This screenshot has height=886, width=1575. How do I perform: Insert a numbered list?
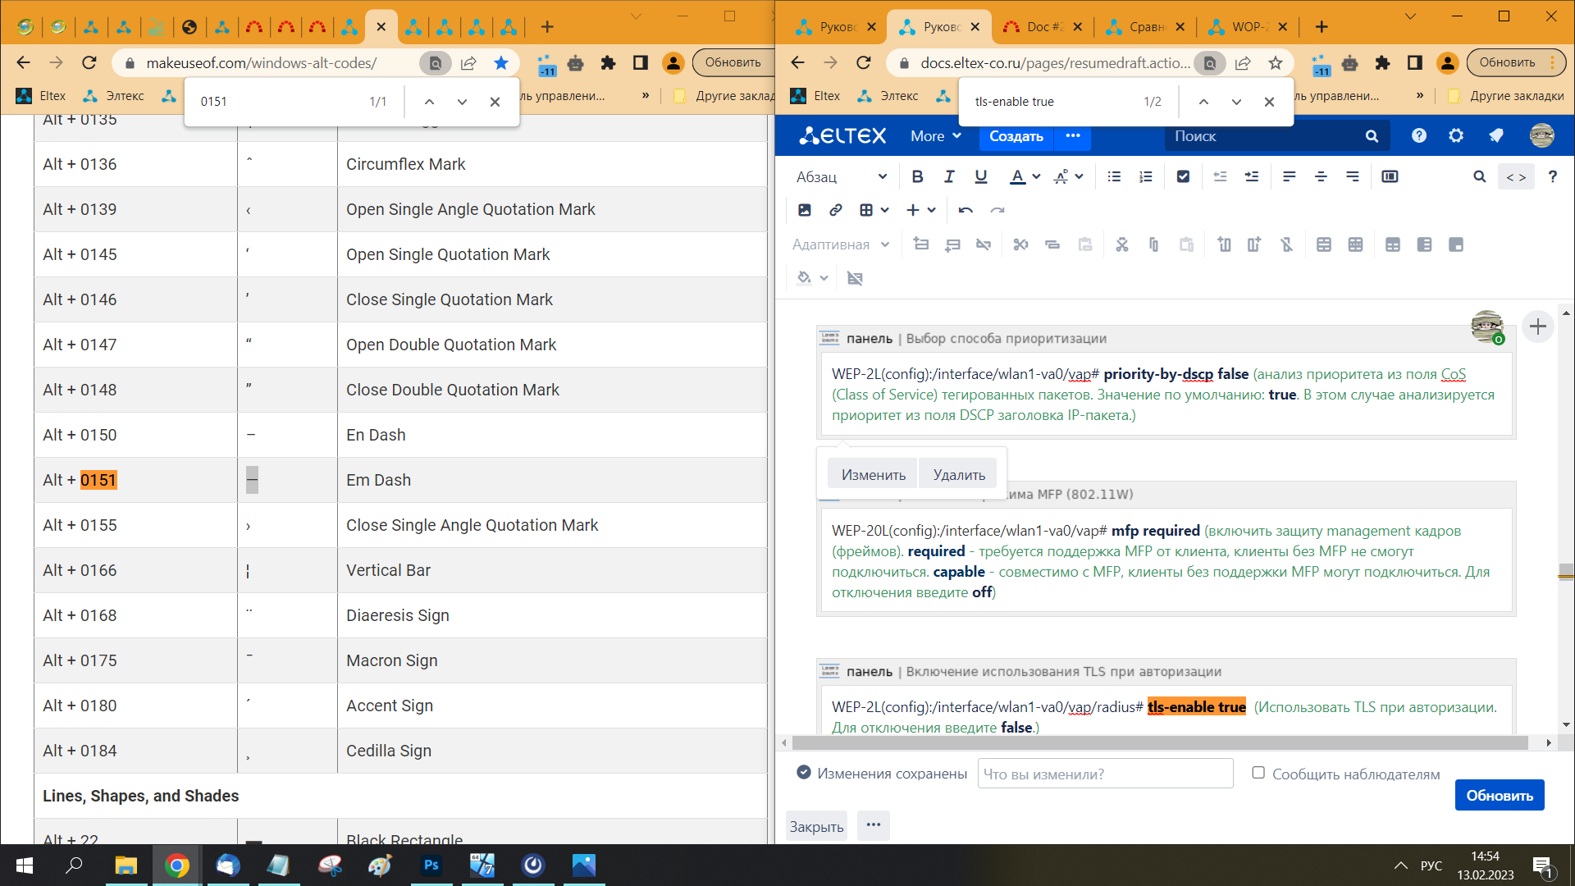(1145, 176)
